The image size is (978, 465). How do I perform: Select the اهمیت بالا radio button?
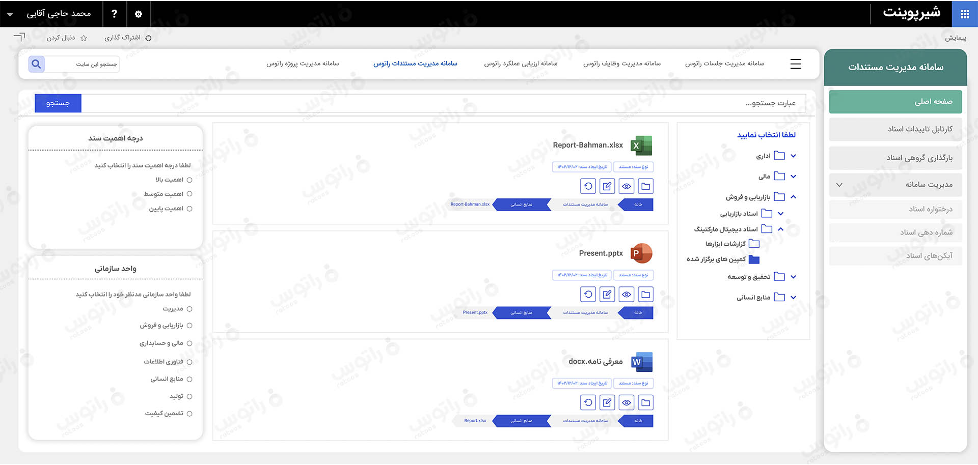[x=189, y=180]
